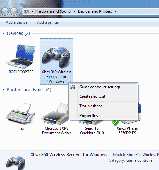Expand the arrow after Hardware and Sound
Screen dimensions: 159x170
(x=75, y=11)
